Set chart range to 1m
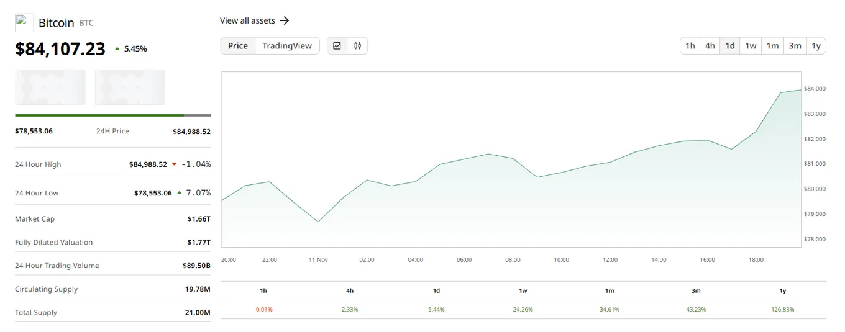This screenshot has height=332, width=845. tap(772, 46)
